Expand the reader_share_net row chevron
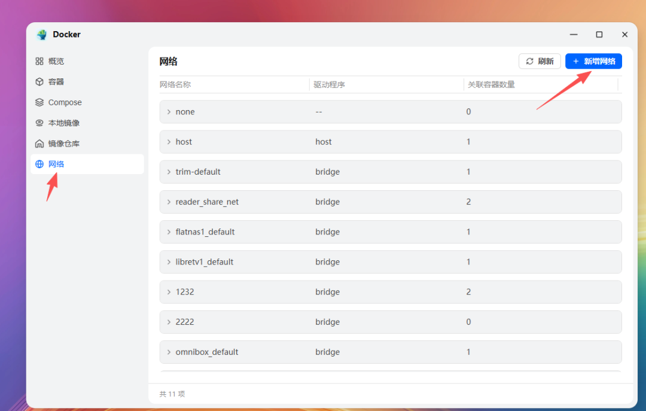This screenshot has height=411, width=646. [x=169, y=202]
